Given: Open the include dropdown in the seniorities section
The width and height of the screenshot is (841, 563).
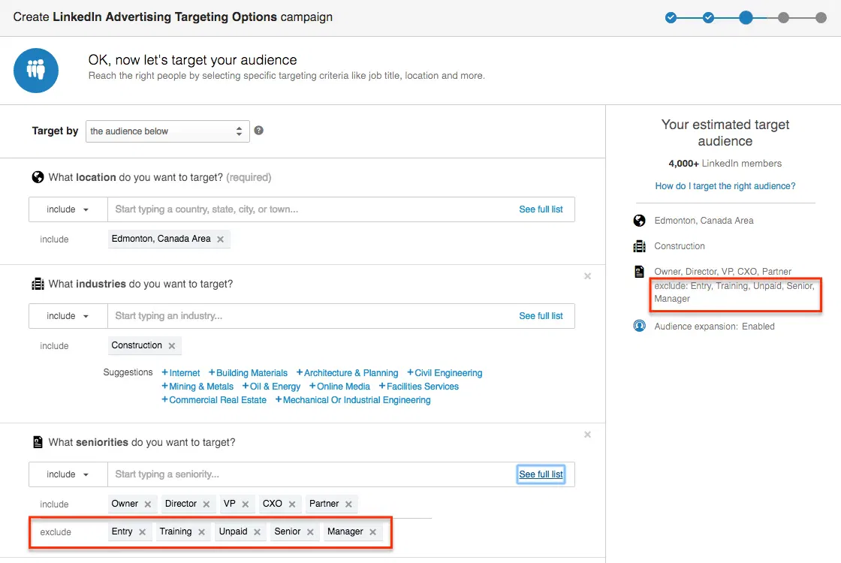Looking at the screenshot, I should click(67, 474).
